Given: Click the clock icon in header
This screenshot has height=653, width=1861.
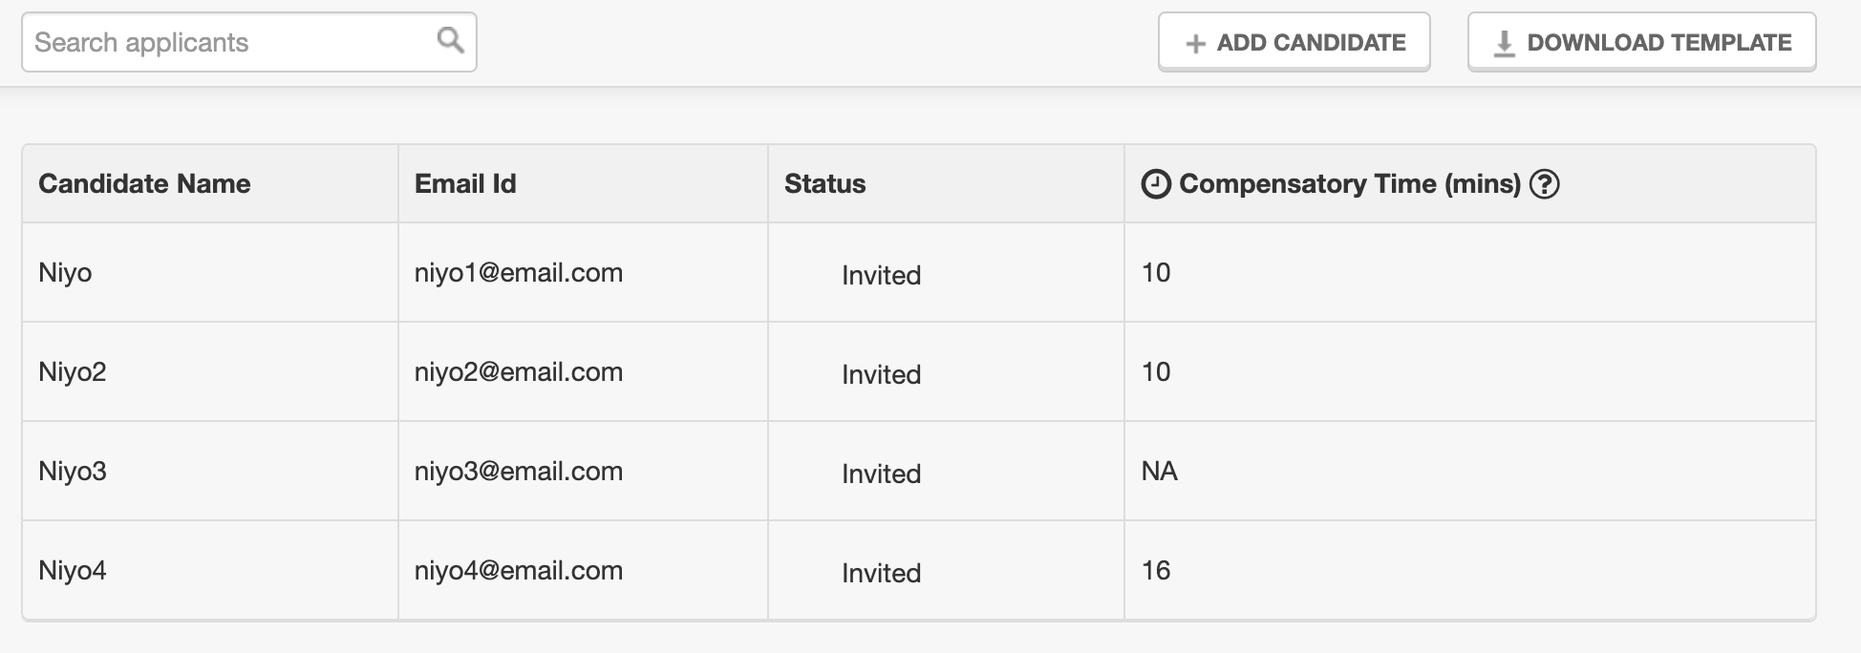Looking at the screenshot, I should click(1156, 184).
